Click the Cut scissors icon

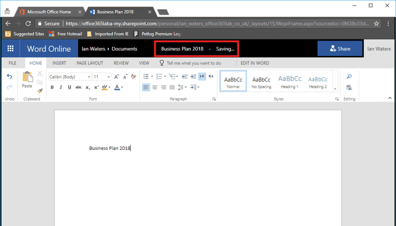40,73
